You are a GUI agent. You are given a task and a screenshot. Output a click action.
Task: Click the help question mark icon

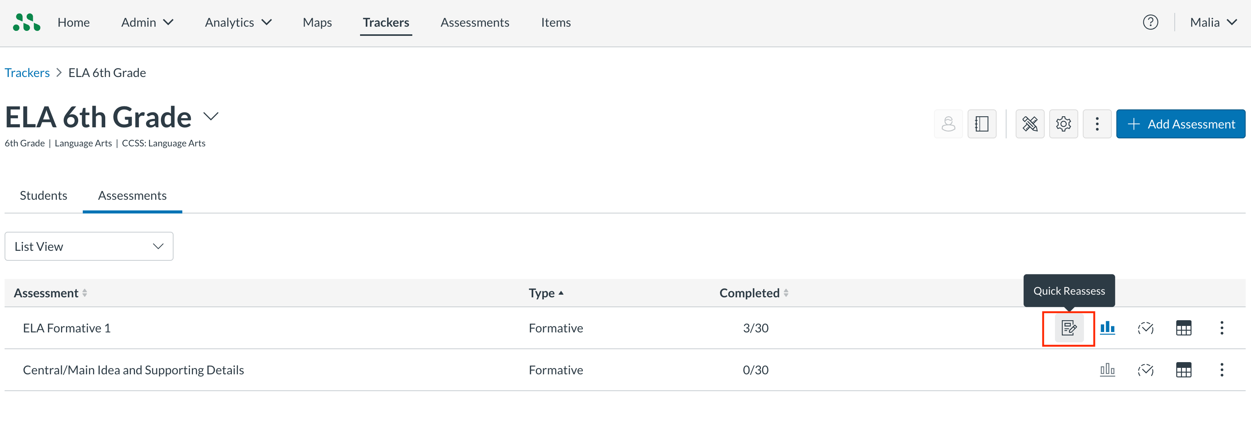click(x=1150, y=22)
